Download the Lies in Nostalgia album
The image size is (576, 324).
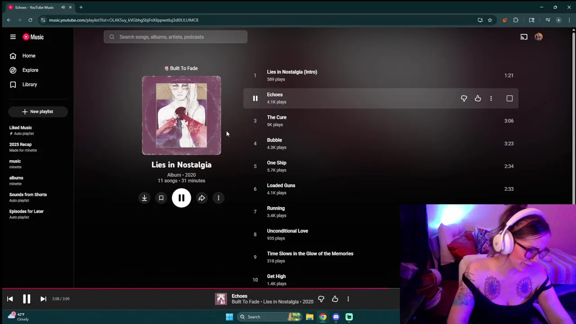tap(144, 198)
